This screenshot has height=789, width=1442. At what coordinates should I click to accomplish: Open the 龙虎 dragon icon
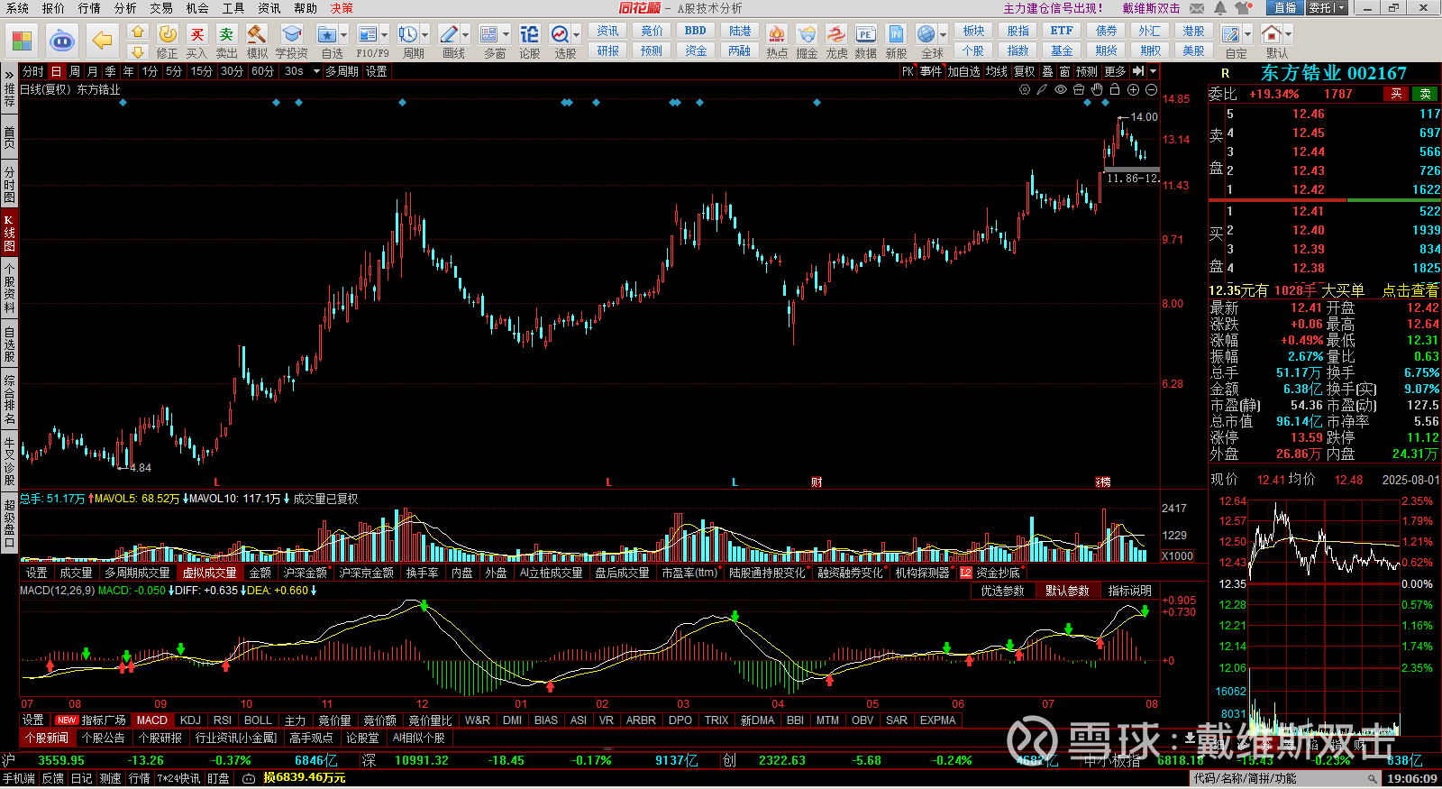click(836, 34)
